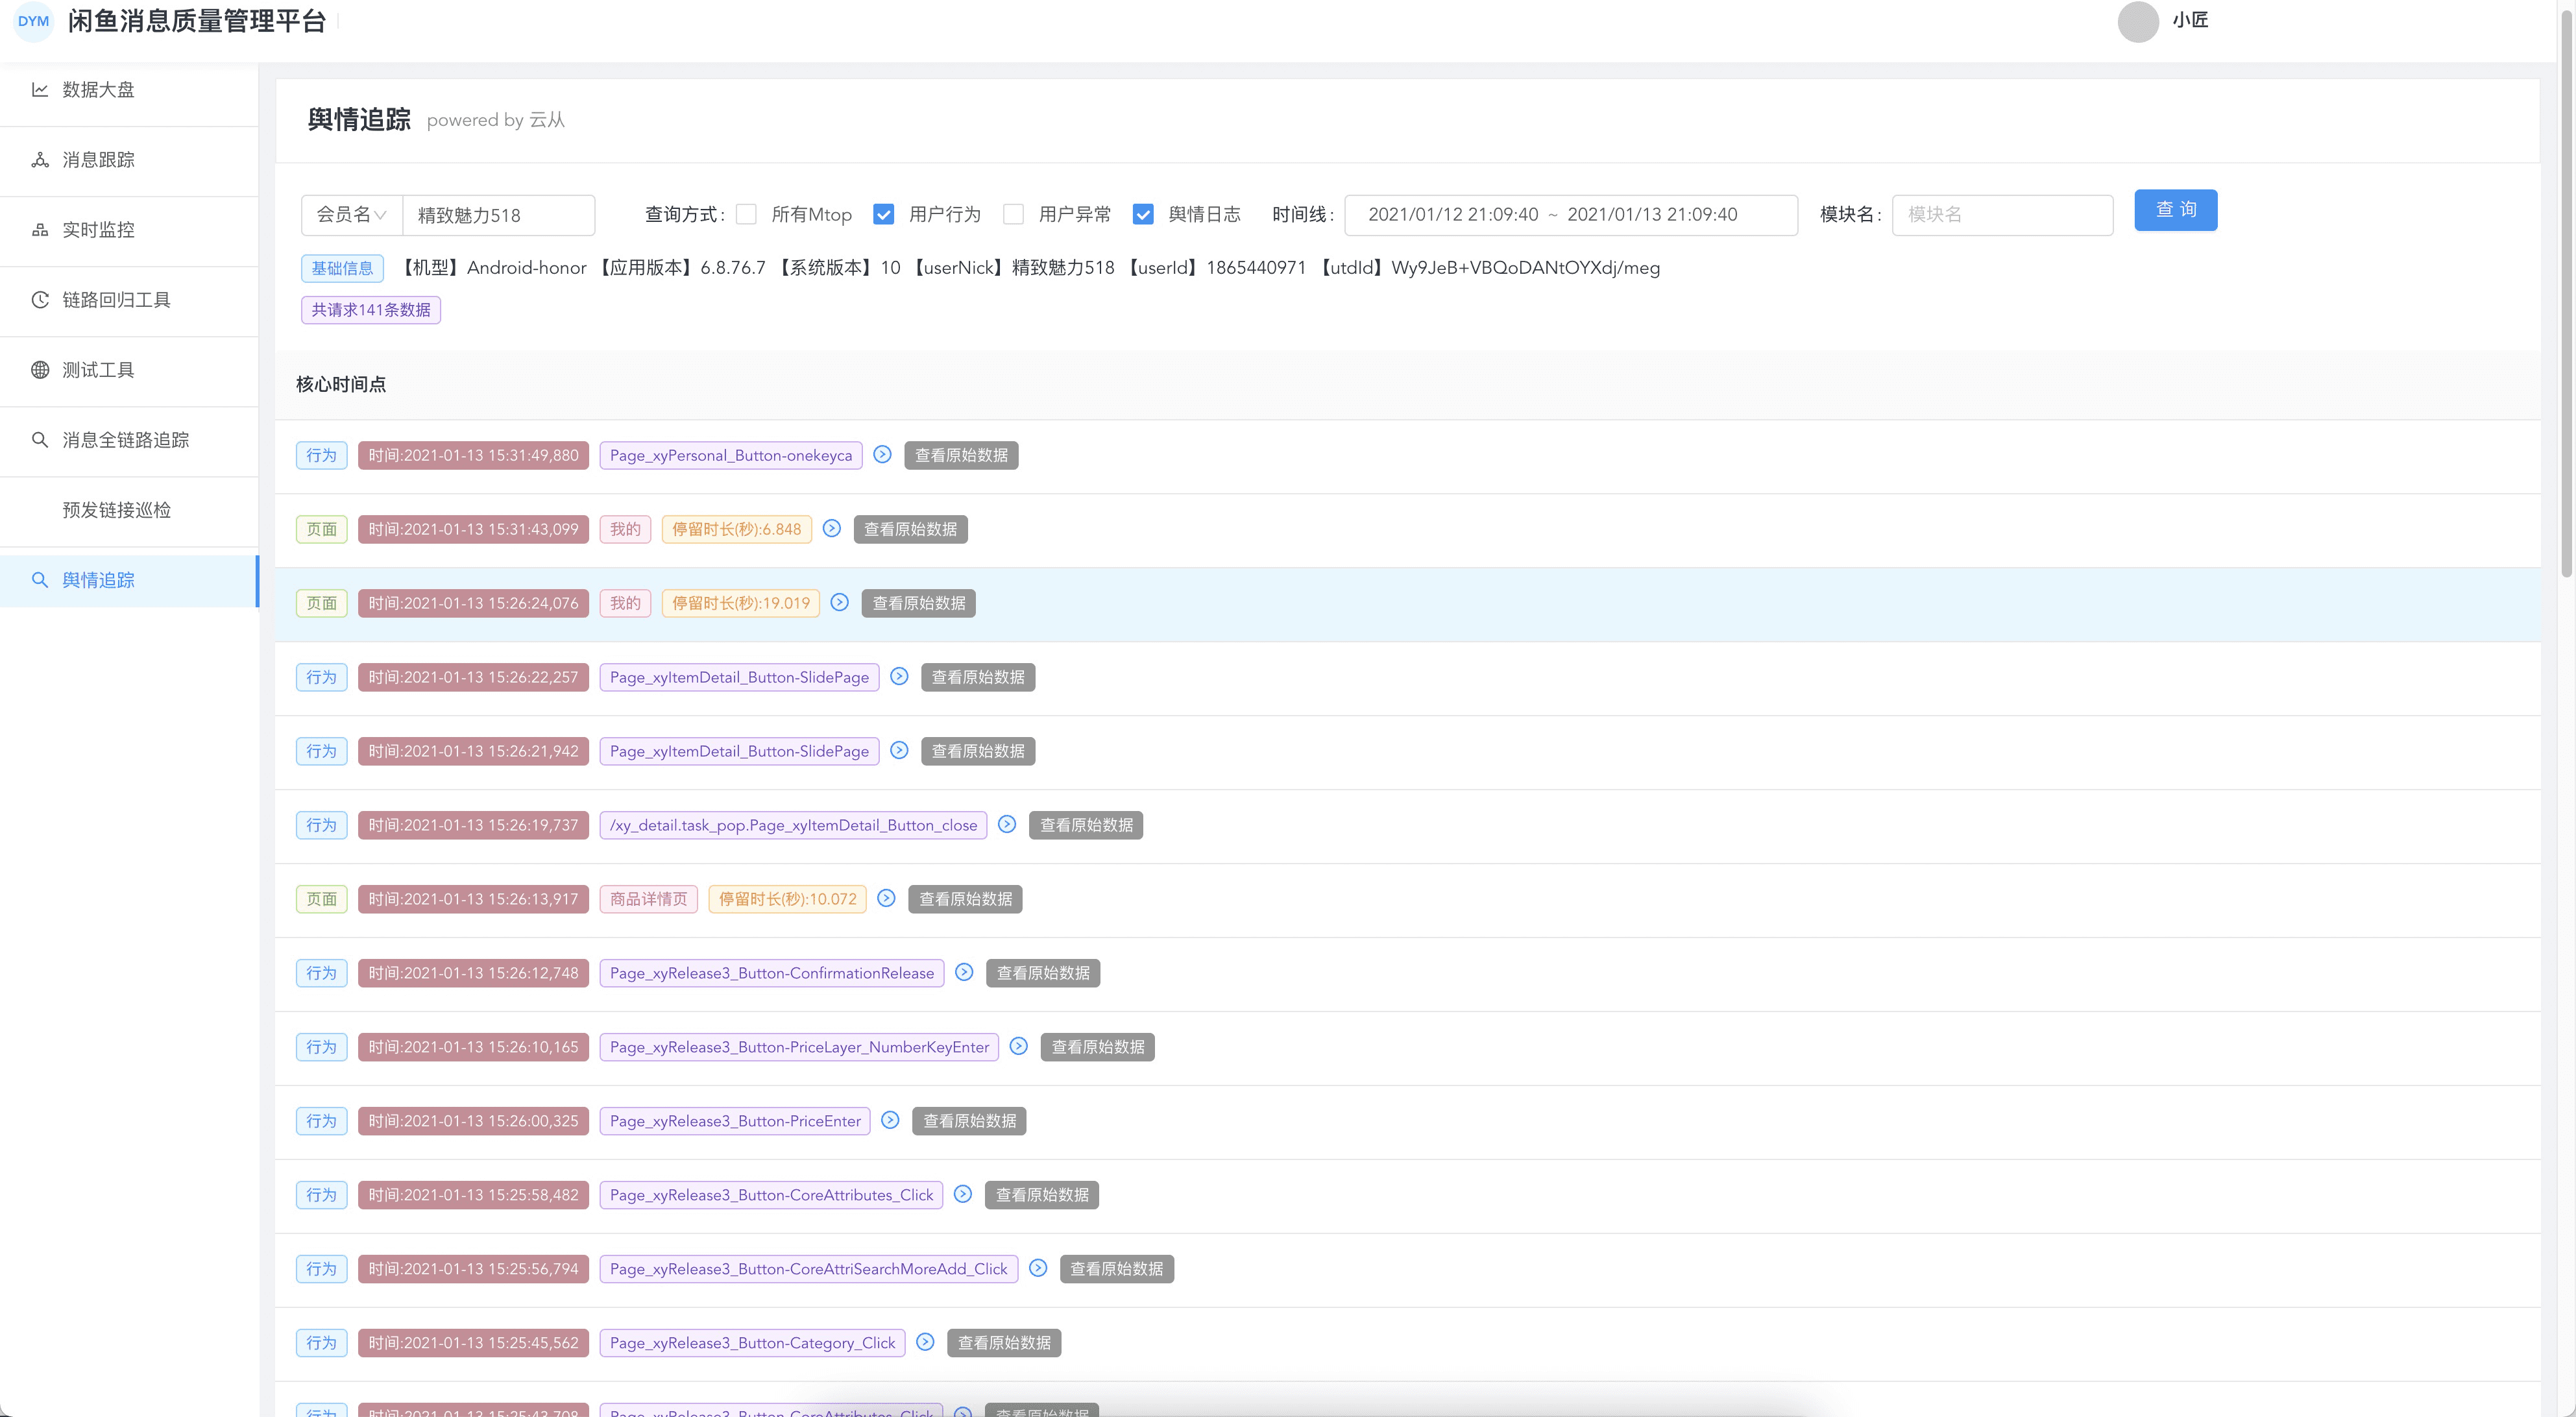The image size is (2576, 1417).
Task: Click the 测试工具 globe icon
Action: [x=40, y=370]
